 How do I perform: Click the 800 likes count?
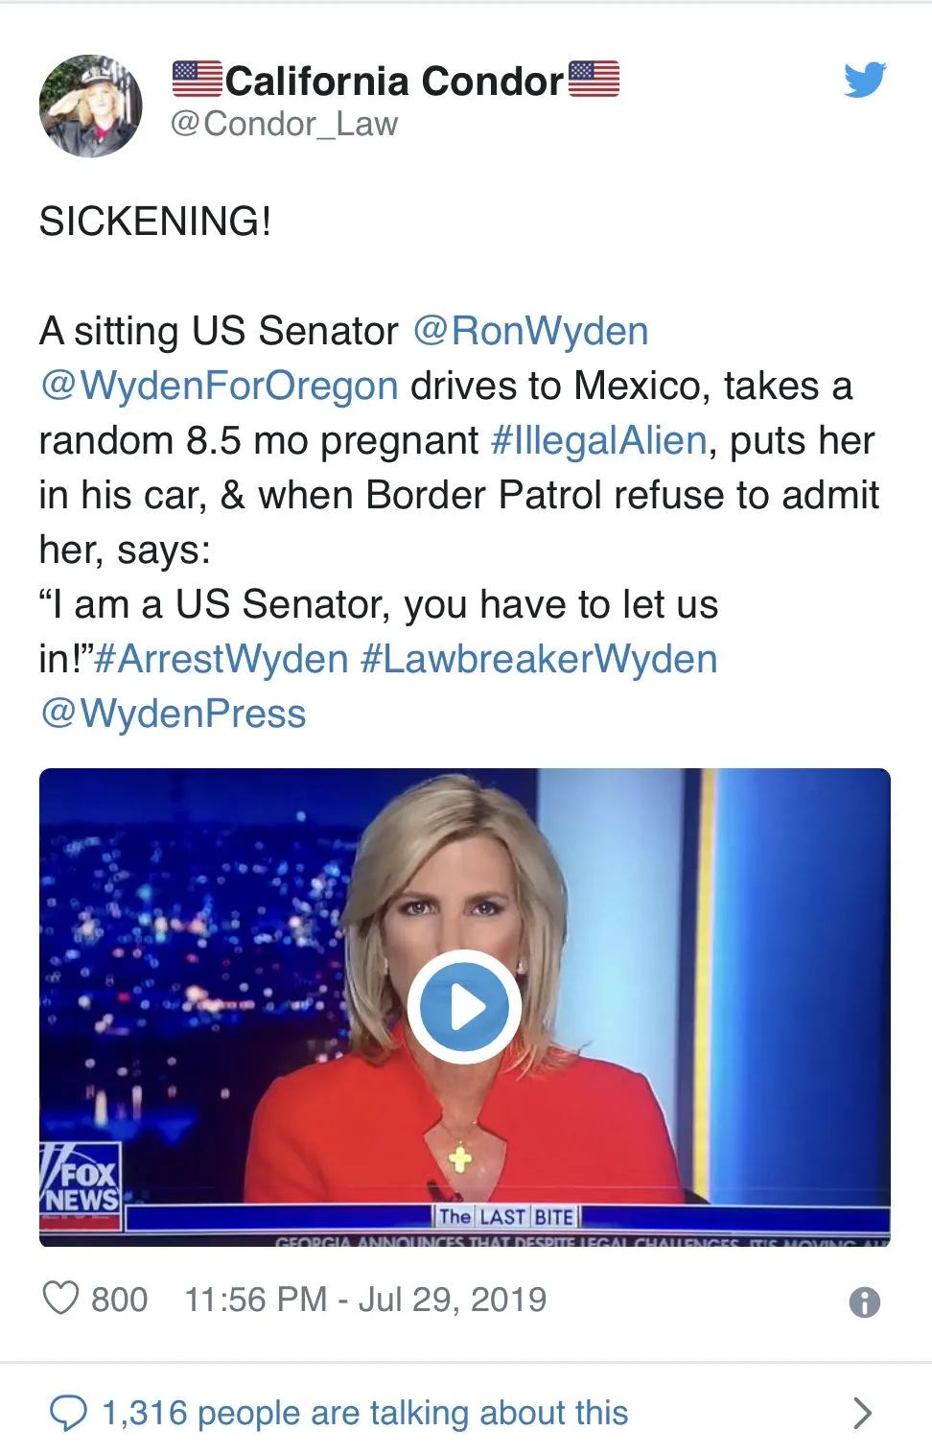point(120,1300)
